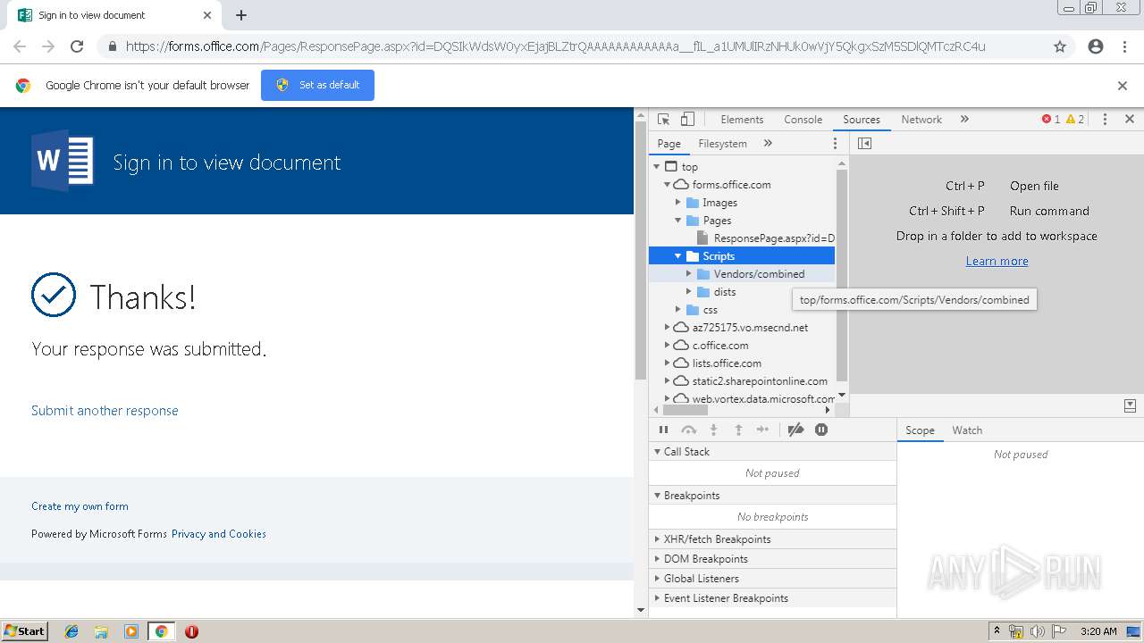The width and height of the screenshot is (1144, 643).
Task: Deactivate breakpoints toggle icon
Action: (795, 430)
